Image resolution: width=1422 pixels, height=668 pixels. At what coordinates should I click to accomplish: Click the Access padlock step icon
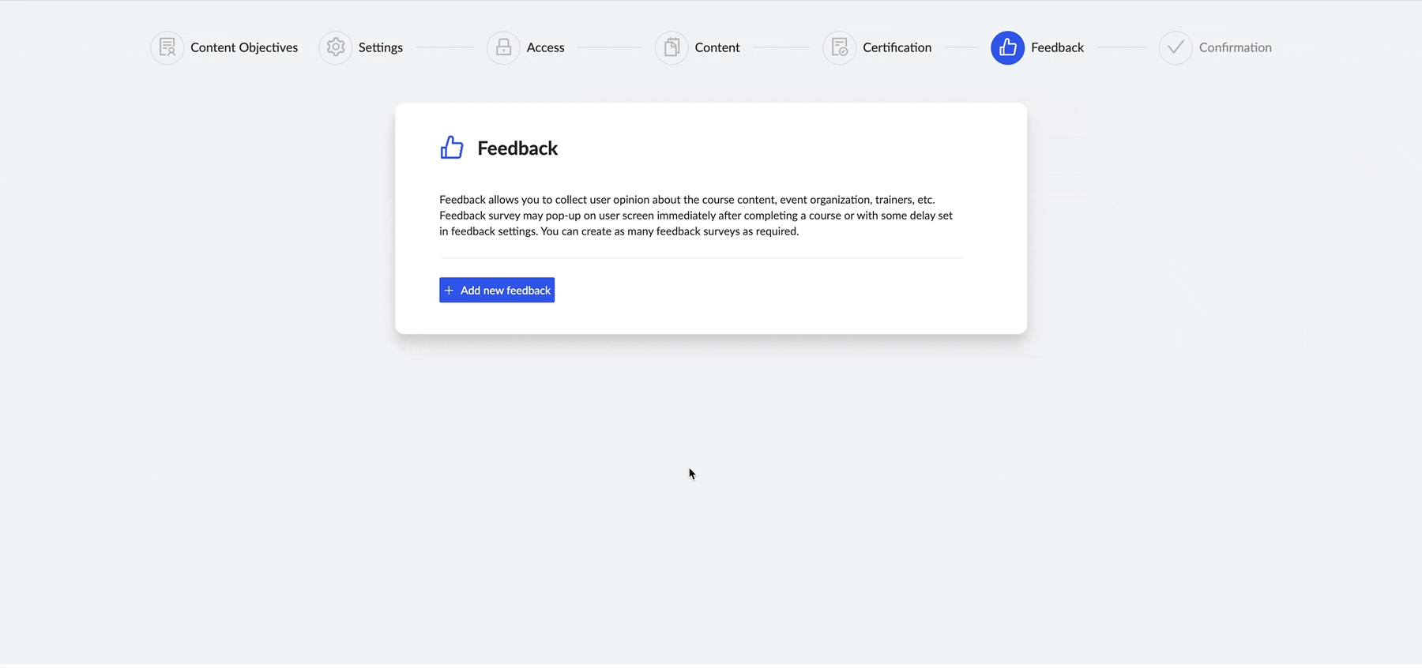[503, 47]
